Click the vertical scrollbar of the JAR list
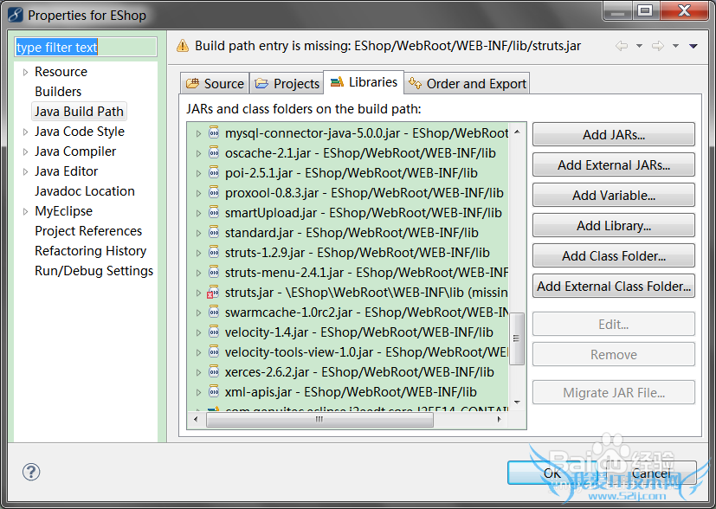Image resolution: width=716 pixels, height=509 pixels. pyautogui.click(x=518, y=338)
